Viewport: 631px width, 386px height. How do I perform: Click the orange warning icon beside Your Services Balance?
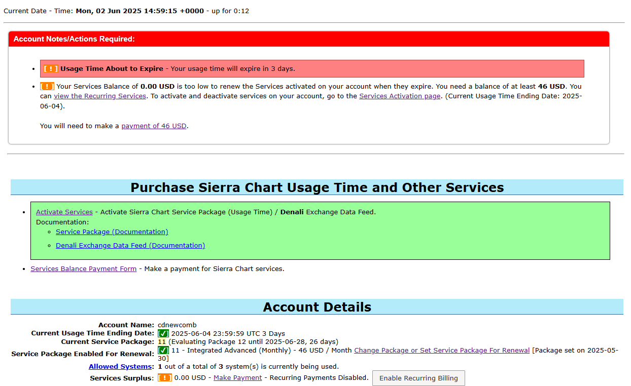tap(47, 86)
